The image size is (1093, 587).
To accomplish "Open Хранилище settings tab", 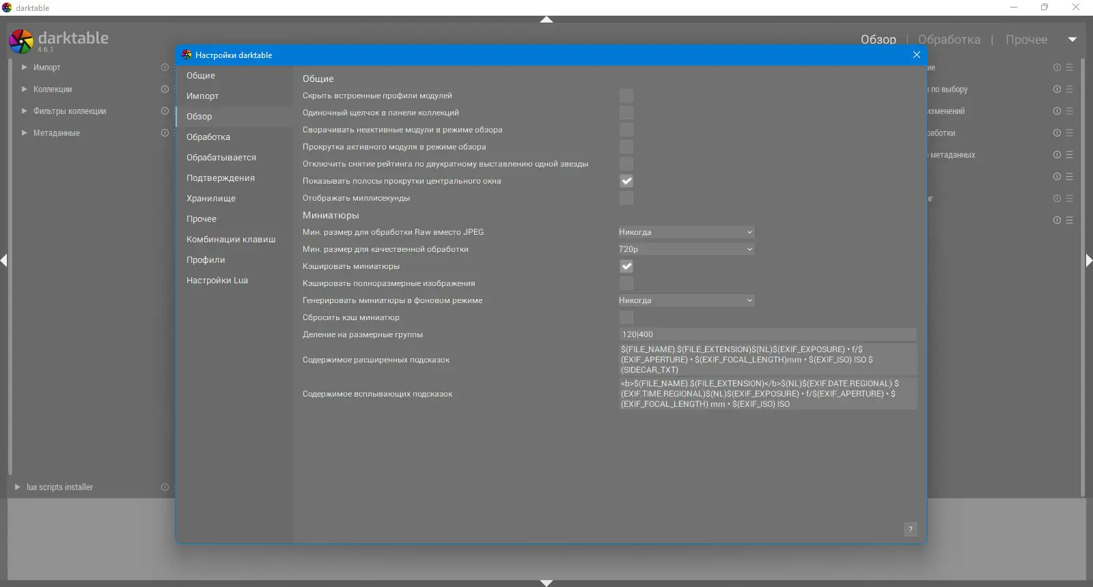I will click(x=234, y=199).
